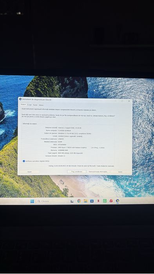Image resolution: width=154 pixels, height=274 pixels.
Task: Open the Windows Start menu
Action: [x=32, y=201]
